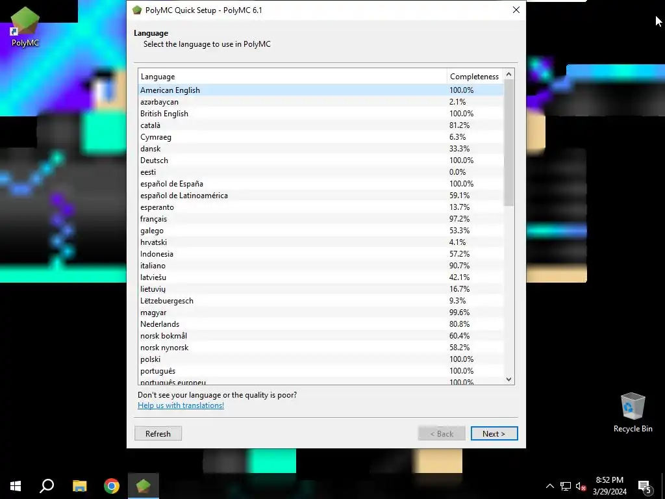Select the latviešu language row

[x=321, y=277]
